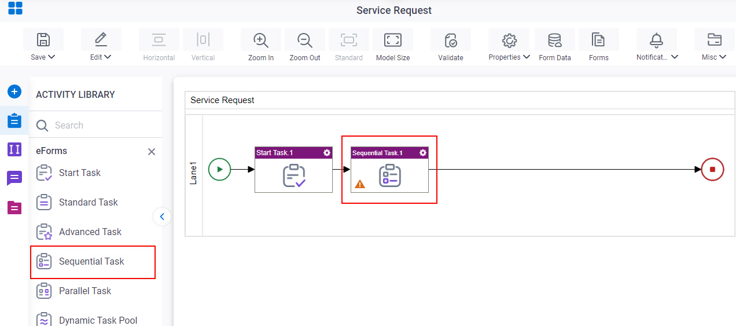Click the red end event node

tap(713, 170)
